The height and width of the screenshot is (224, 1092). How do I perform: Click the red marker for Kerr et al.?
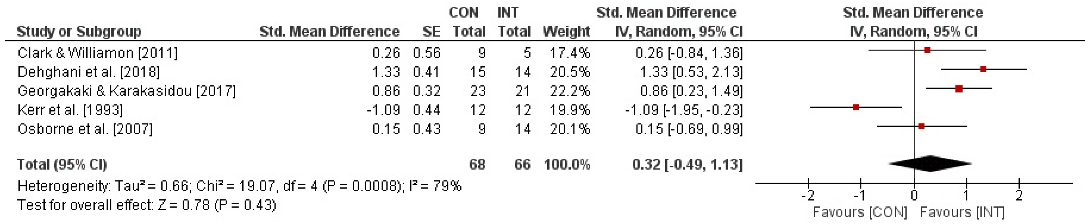click(x=856, y=108)
